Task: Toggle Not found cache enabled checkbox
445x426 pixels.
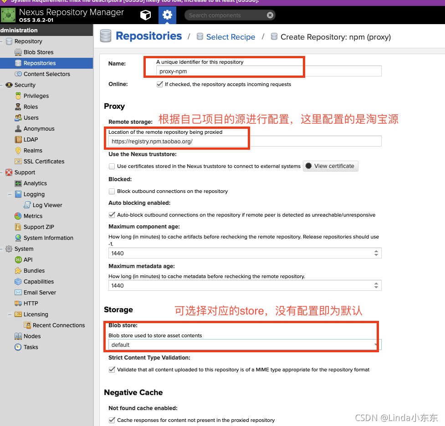Action: pos(112,420)
